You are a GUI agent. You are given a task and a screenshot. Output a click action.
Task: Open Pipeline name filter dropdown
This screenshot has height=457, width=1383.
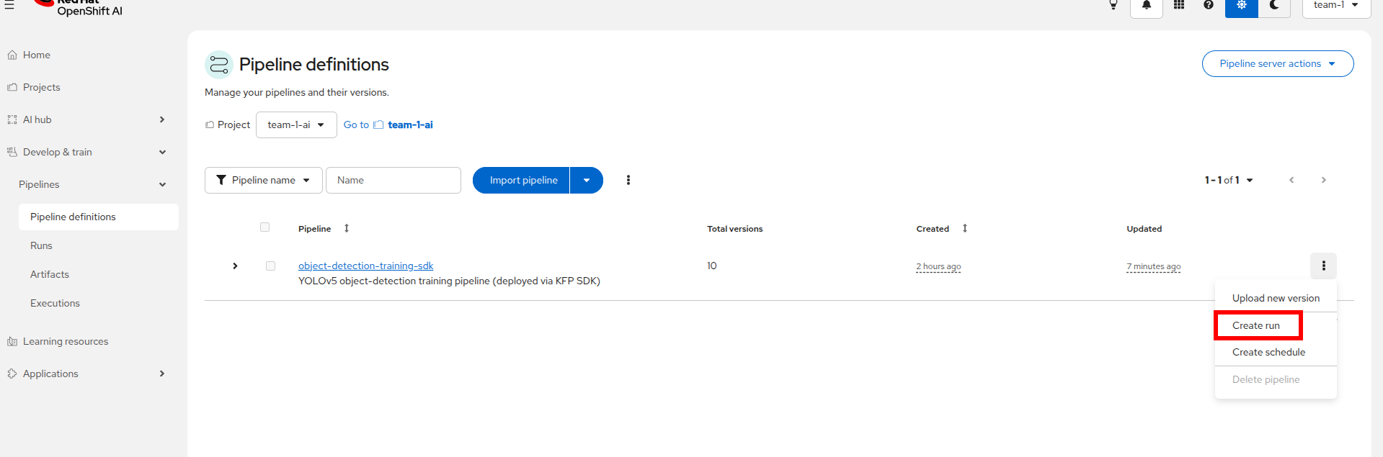click(263, 180)
